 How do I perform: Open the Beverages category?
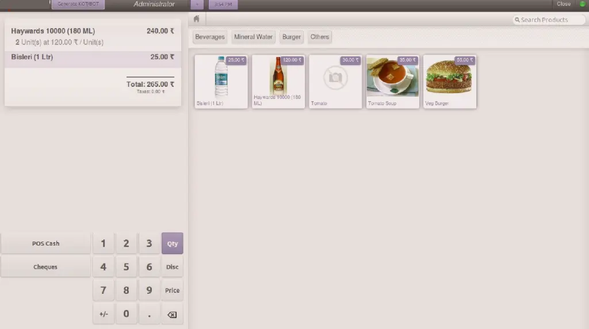210,37
